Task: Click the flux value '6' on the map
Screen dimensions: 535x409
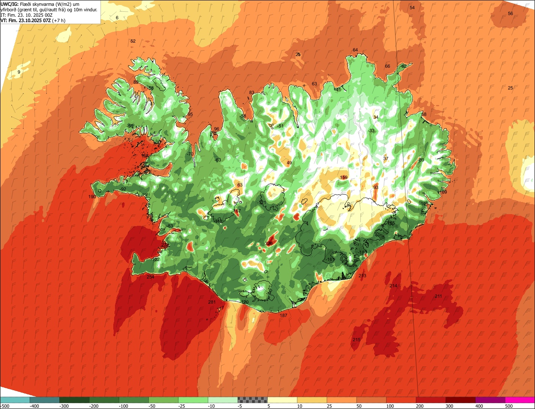Action: (117, 18)
